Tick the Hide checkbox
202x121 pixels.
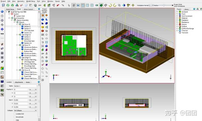point(15,120)
